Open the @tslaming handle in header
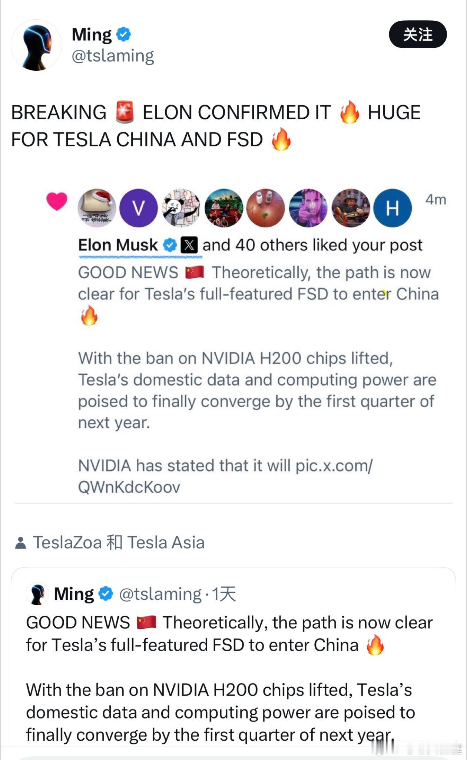The height and width of the screenshot is (760, 467). 113,56
